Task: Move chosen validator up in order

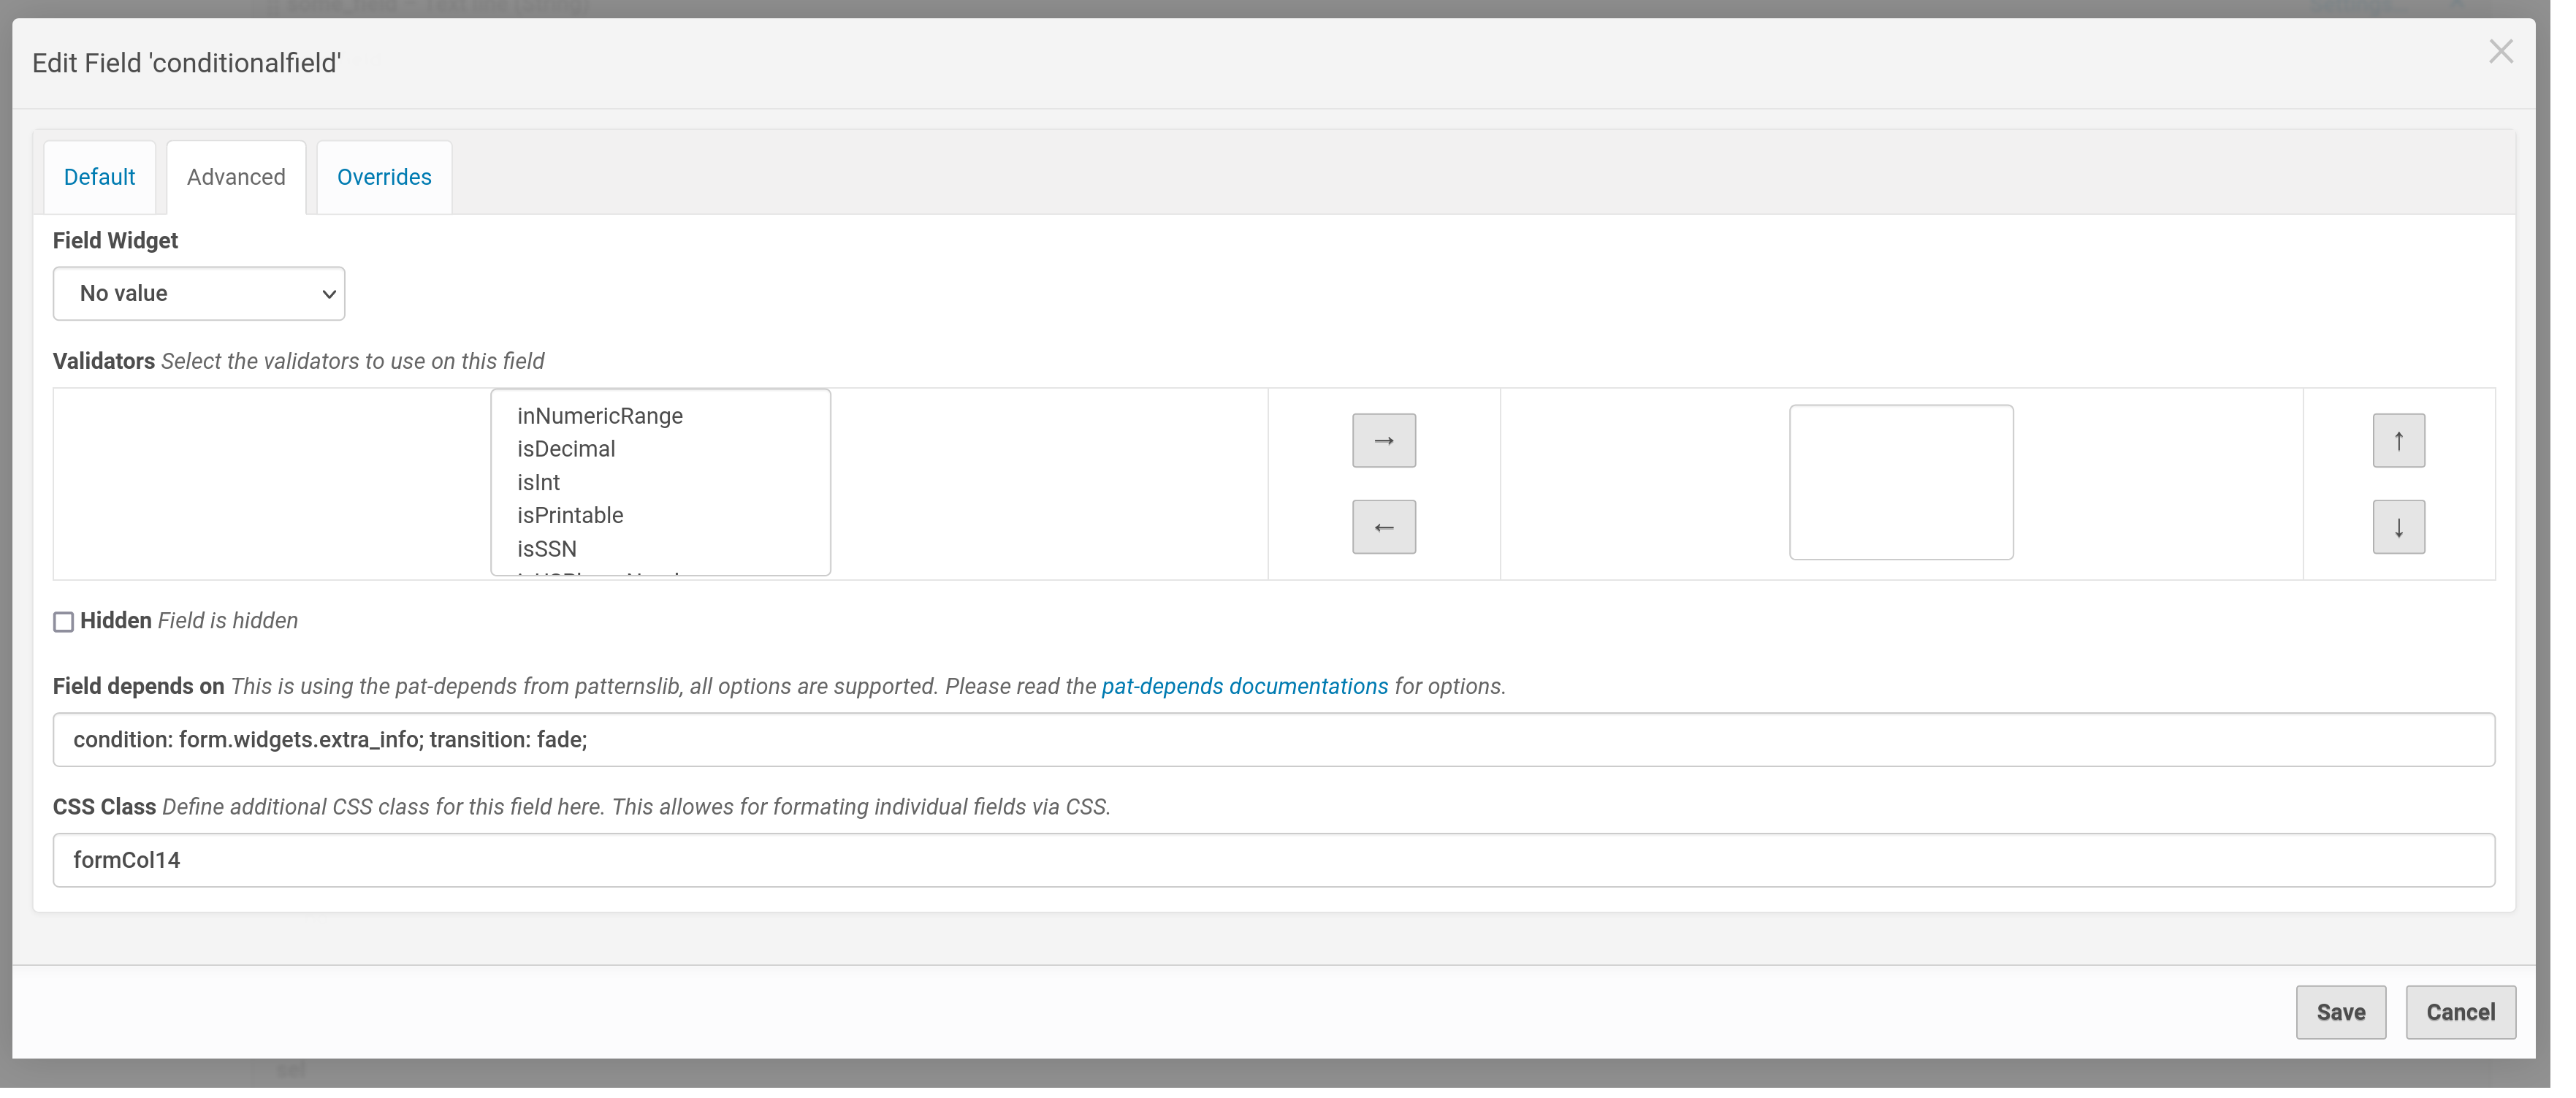Action: (x=2398, y=440)
